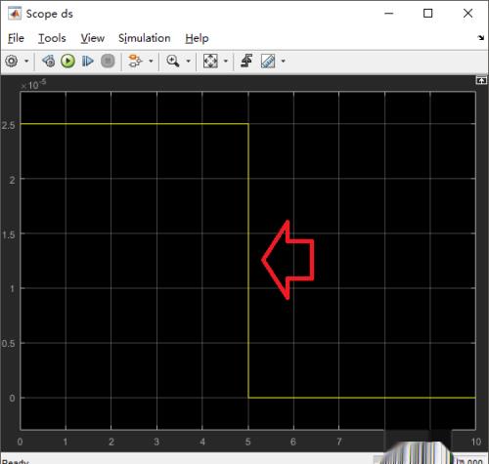The height and width of the screenshot is (464, 489).
Task: Click the y-axis tick label 2.5
Action: click(x=9, y=125)
